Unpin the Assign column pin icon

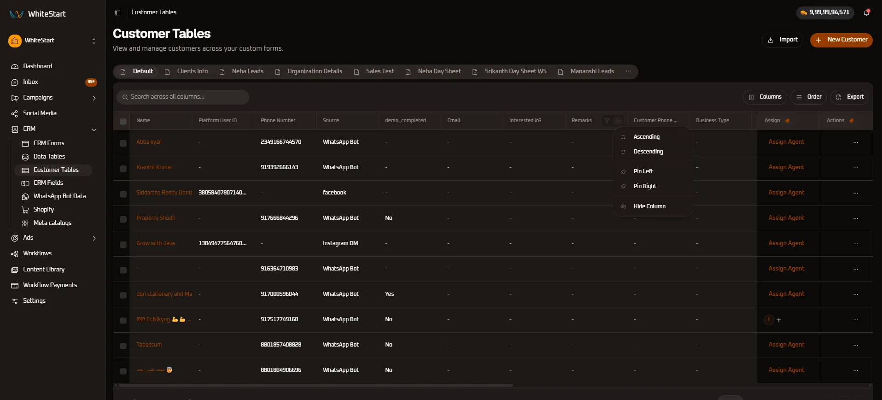click(788, 121)
